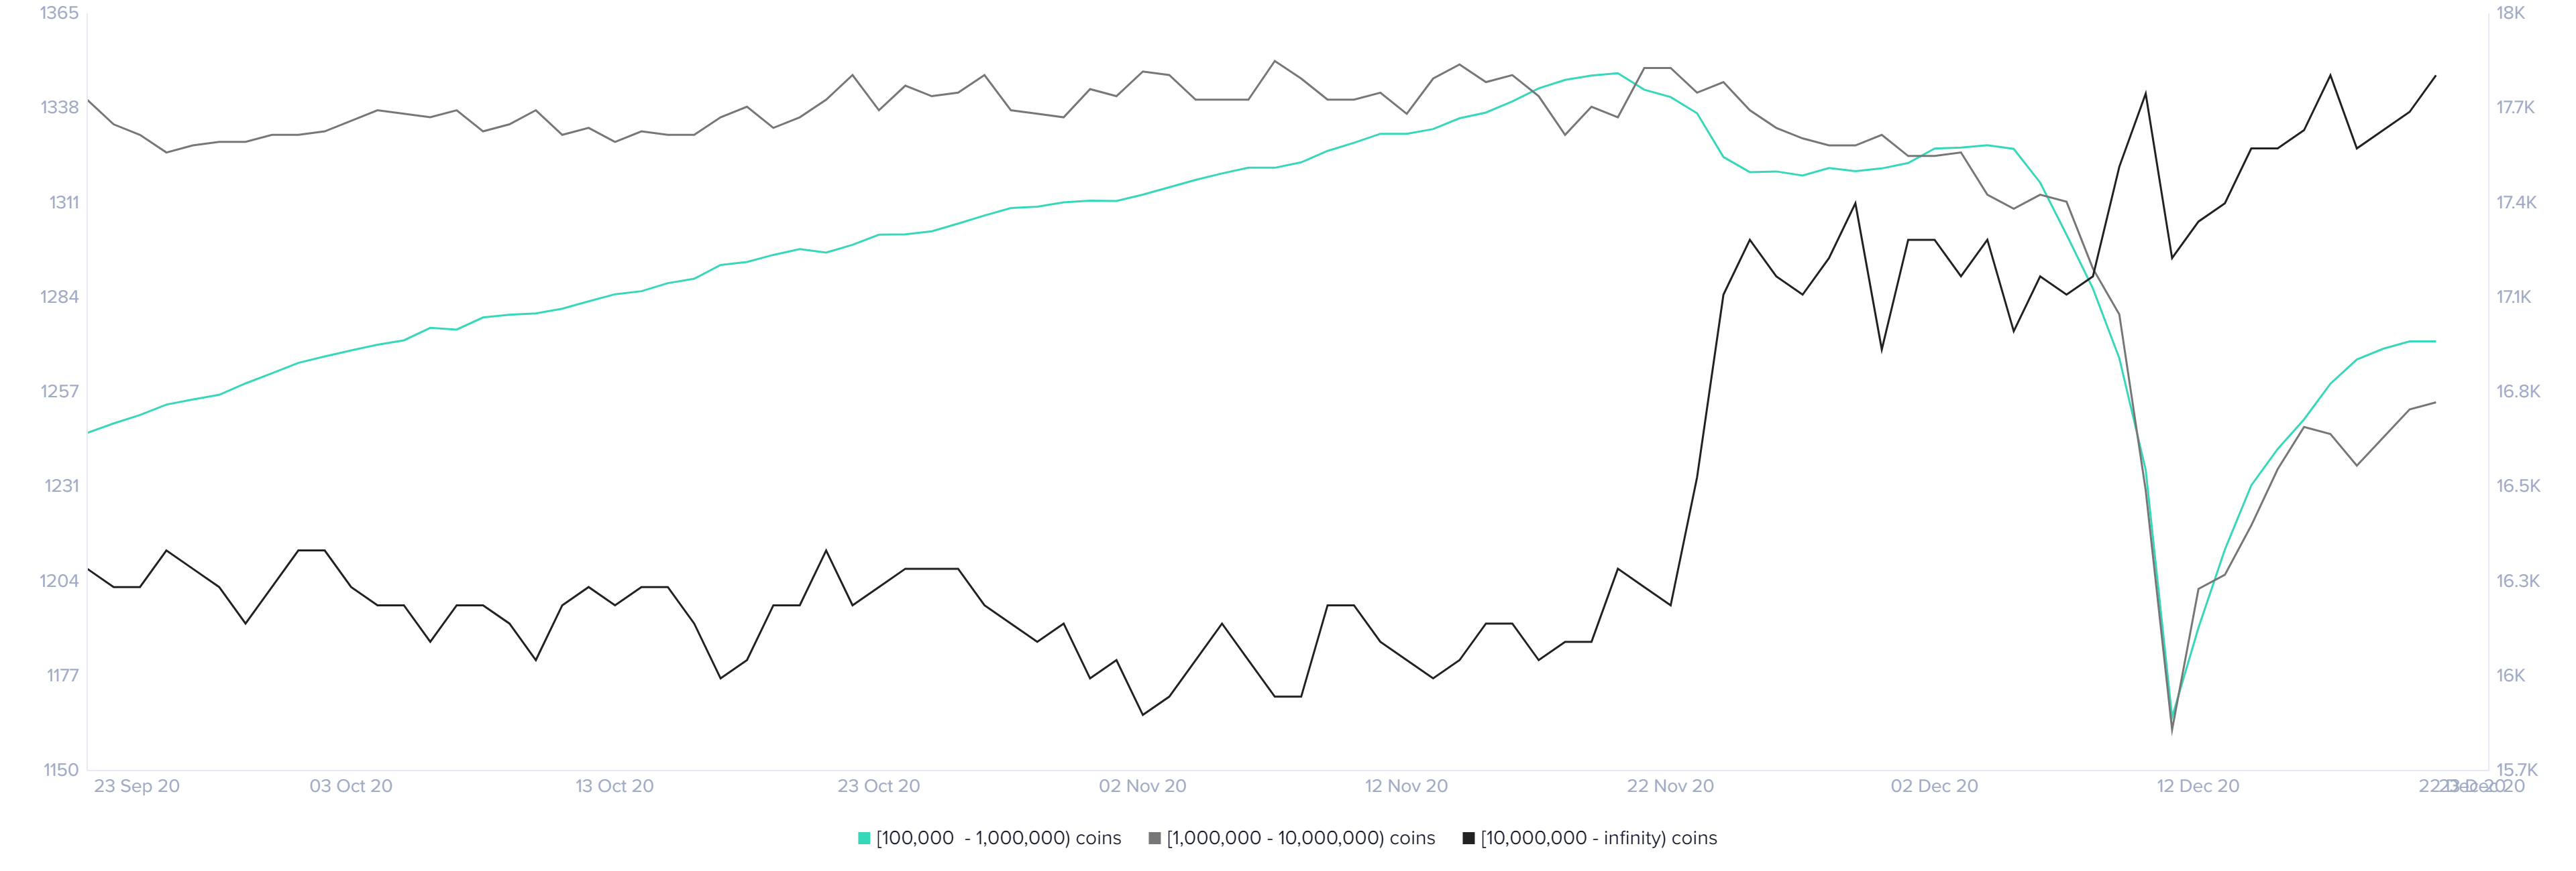Image resolution: width=2576 pixels, height=871 pixels.
Task: Toggle the [10,000,000 - infinity) coins legend entry
Action: tap(1589, 838)
